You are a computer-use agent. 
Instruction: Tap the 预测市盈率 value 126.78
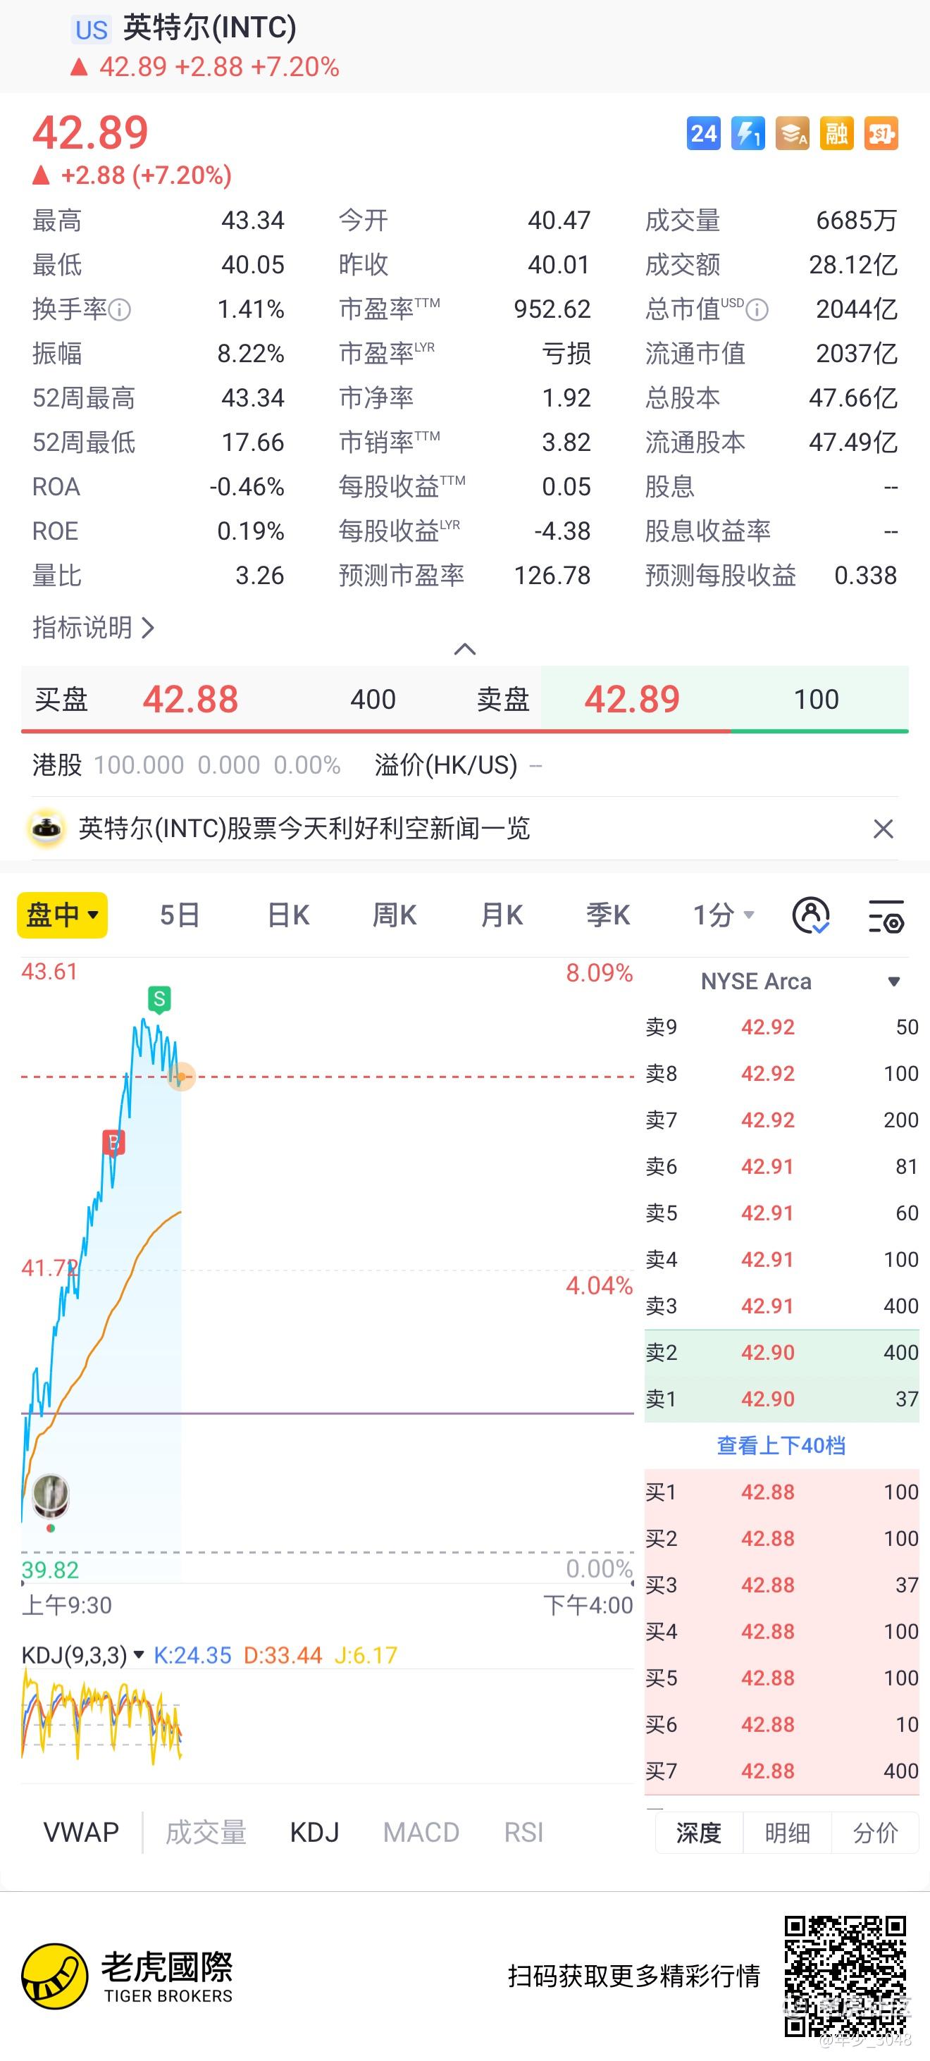[x=552, y=576]
